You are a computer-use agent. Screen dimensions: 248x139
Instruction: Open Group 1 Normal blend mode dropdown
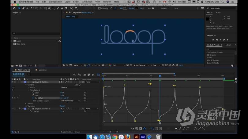tap(70, 87)
